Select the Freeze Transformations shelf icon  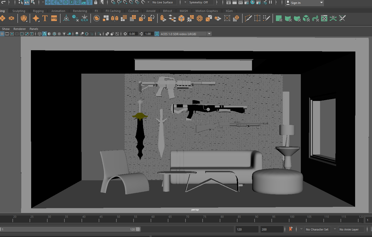[x=84, y=18]
